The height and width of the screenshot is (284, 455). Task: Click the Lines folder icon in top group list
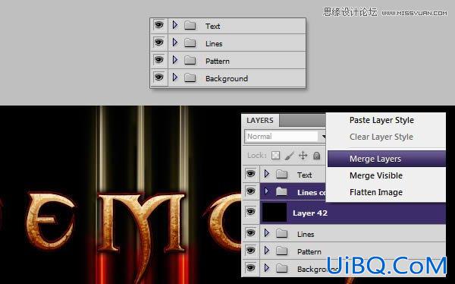coord(190,43)
